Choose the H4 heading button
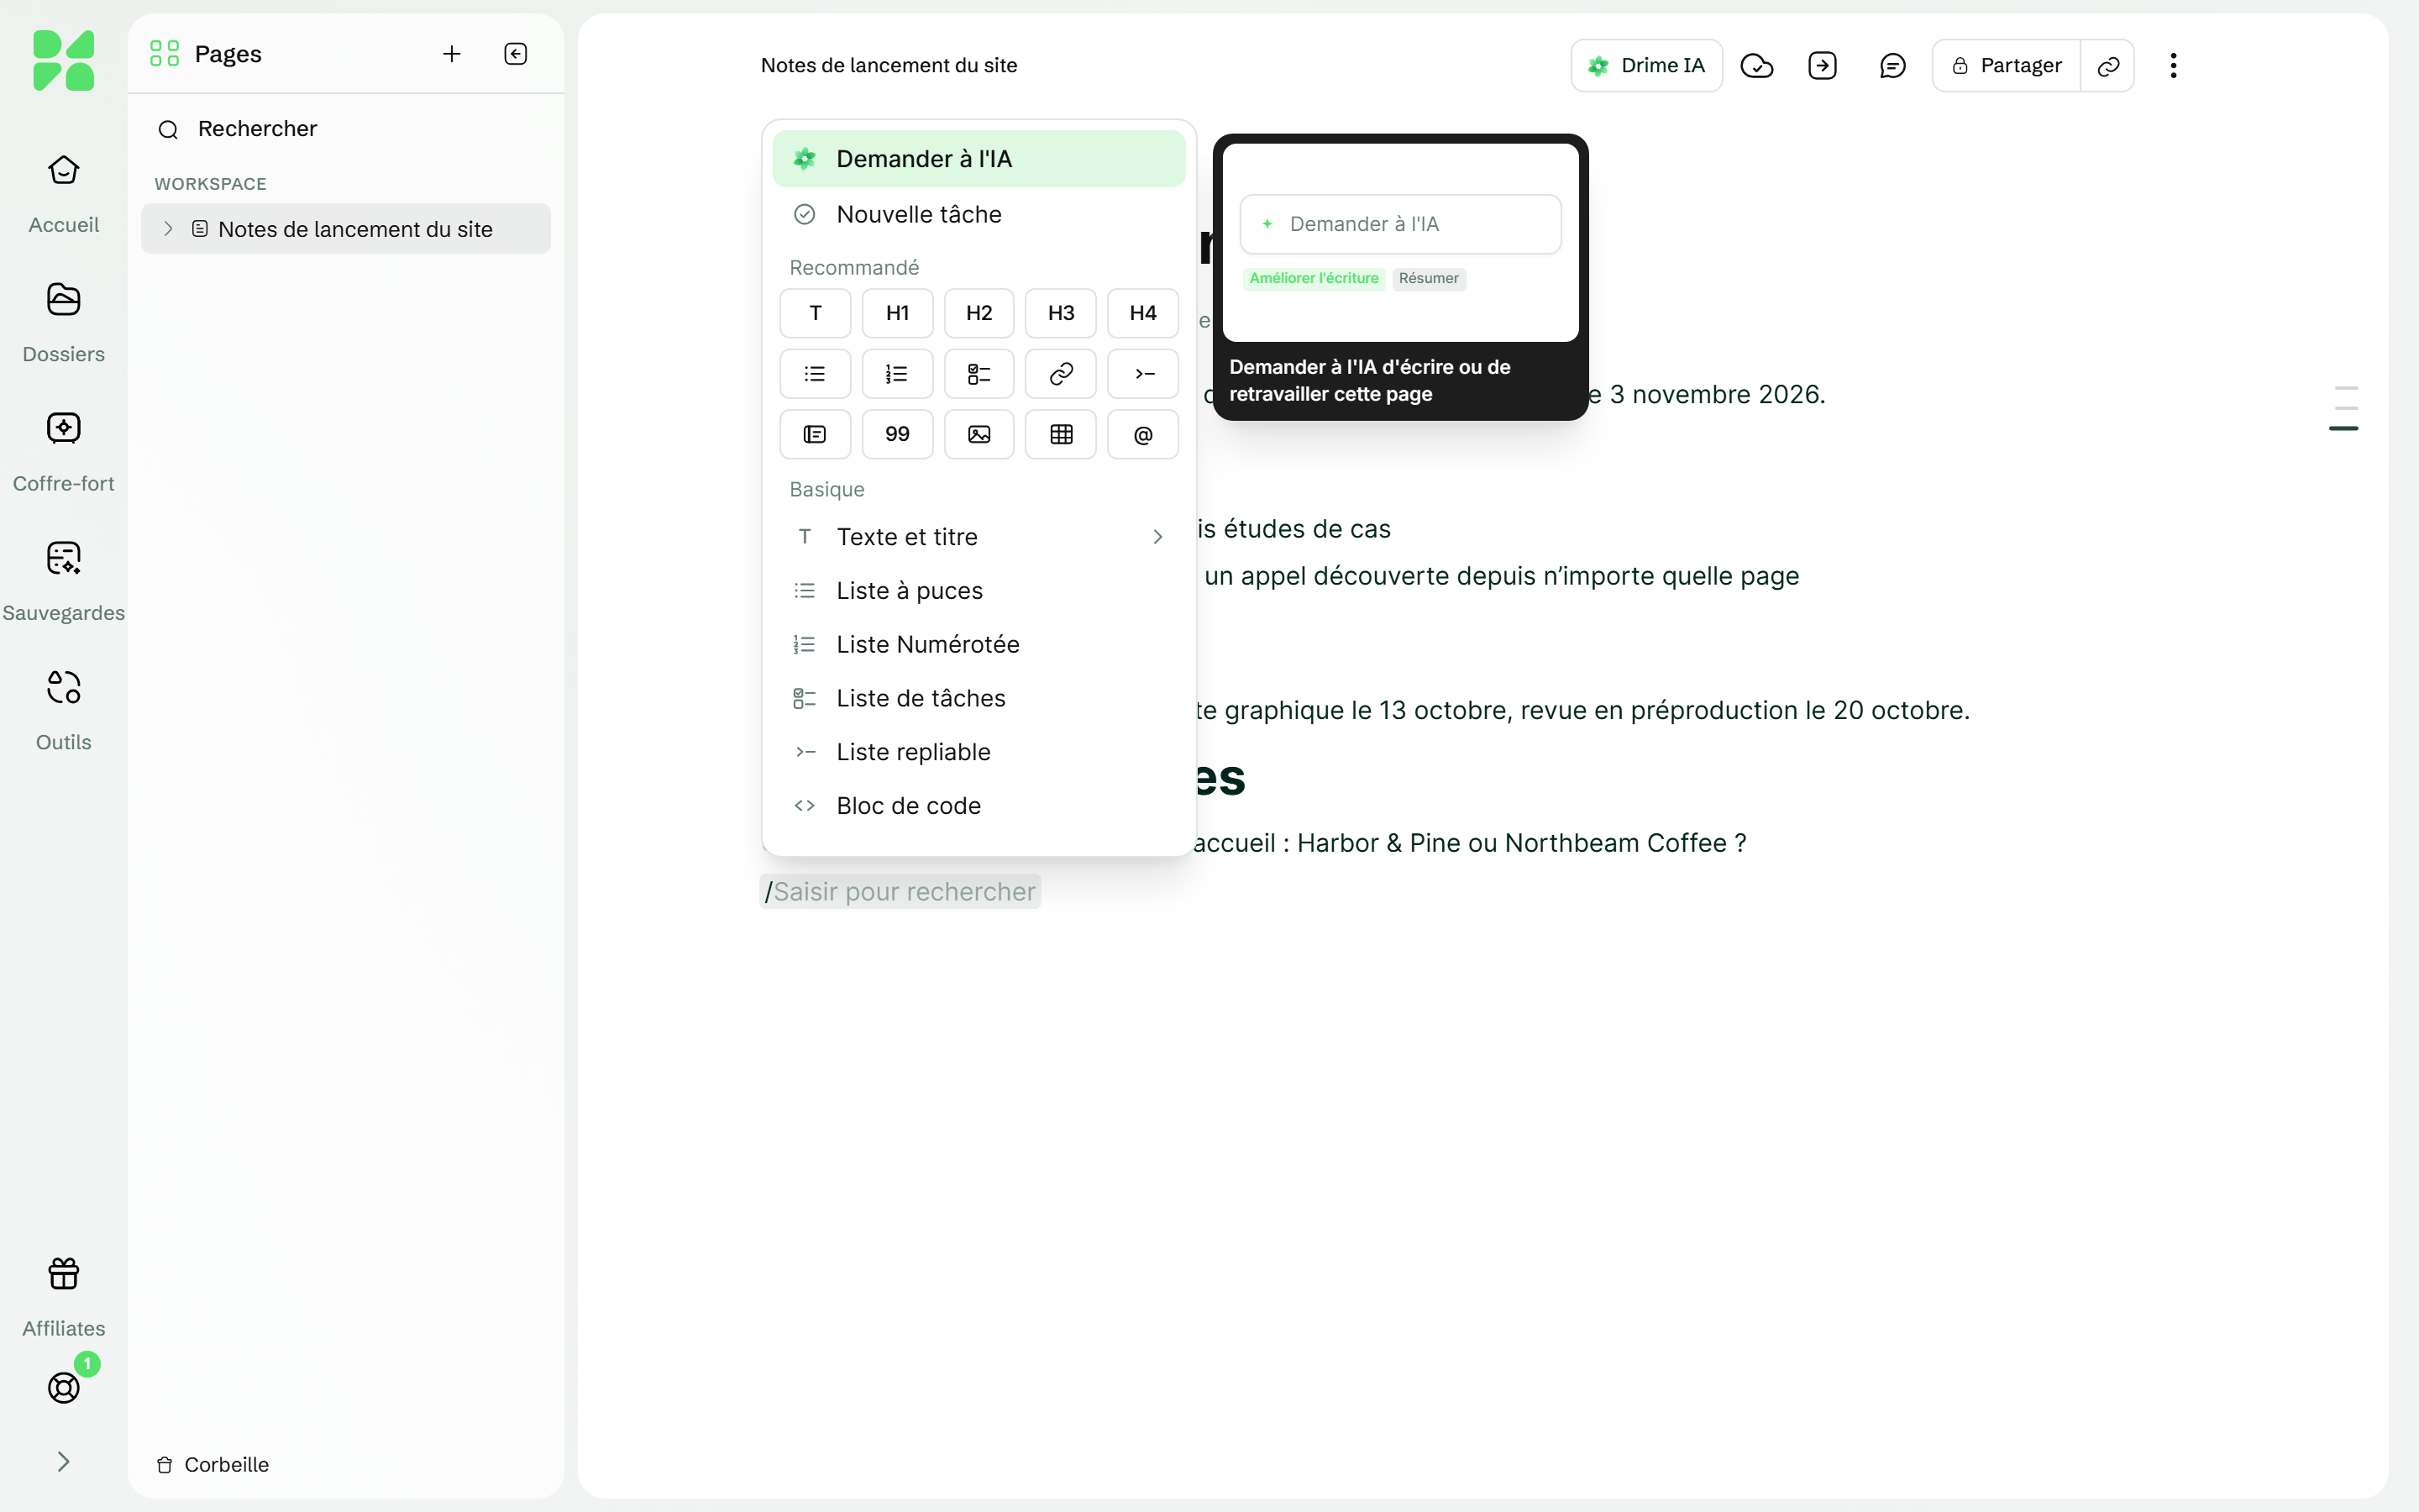Screen dimensions: 2419x1512 (x=1142, y=313)
